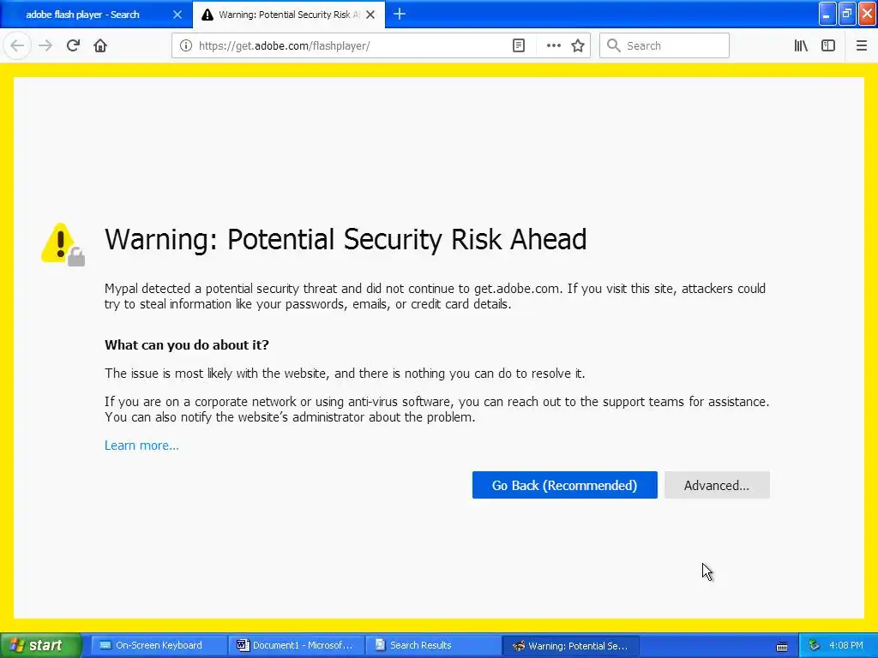878x658 pixels.
Task: Open the browser home page
Action: 100,45
